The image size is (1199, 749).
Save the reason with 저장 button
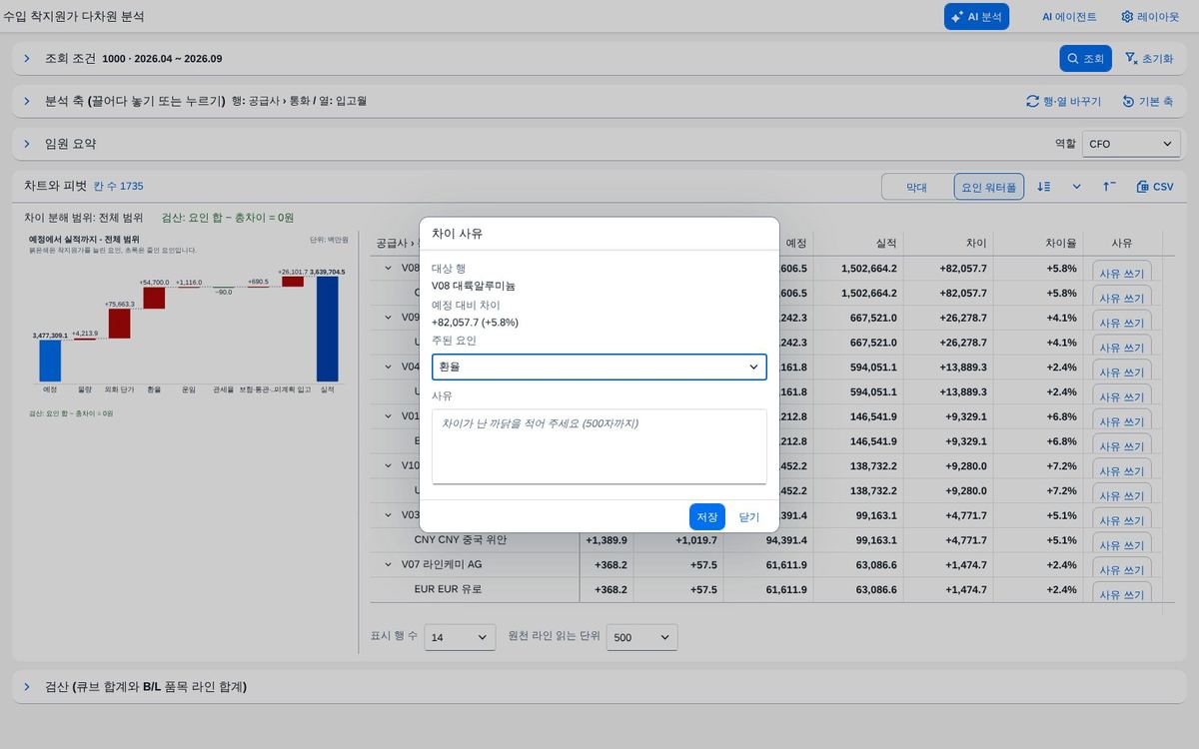click(x=707, y=517)
